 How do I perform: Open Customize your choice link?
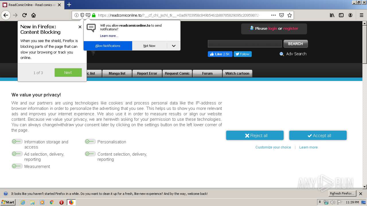click(x=273, y=147)
